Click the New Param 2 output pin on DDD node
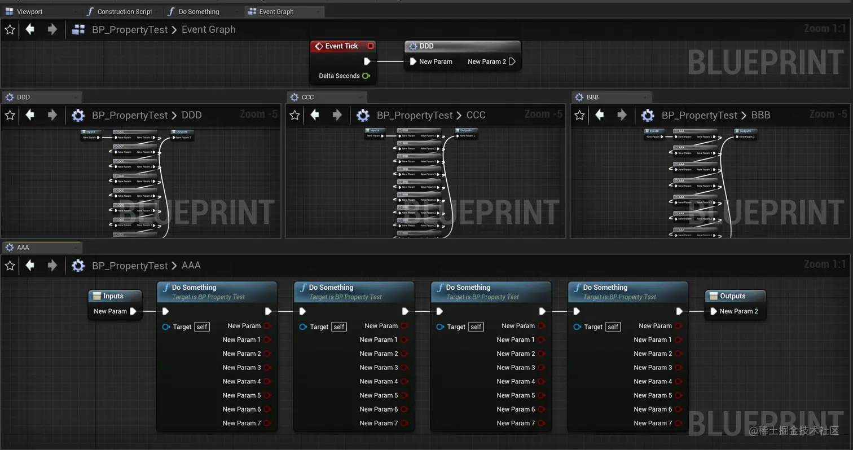This screenshot has width=853, height=450. pyautogui.click(x=512, y=61)
